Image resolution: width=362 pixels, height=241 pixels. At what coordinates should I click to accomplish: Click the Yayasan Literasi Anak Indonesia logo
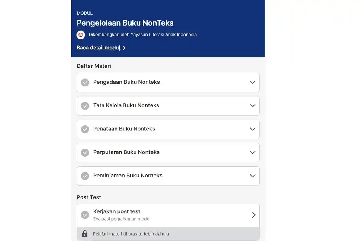click(81, 35)
